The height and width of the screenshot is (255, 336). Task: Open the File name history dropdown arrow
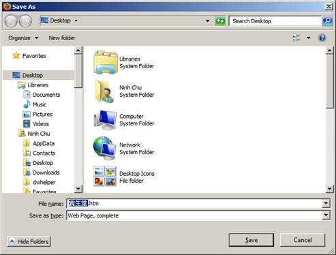326,203
